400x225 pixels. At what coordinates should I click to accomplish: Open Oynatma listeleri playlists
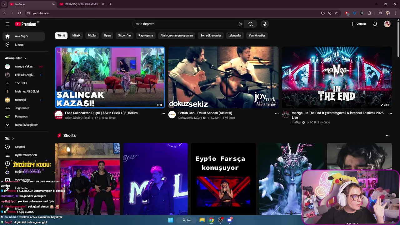pos(24,155)
